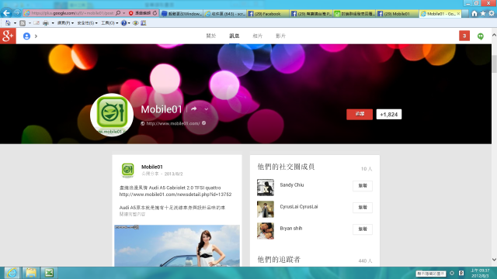Click the blue Help question mark icon
This screenshot has height=279, width=497.
point(124,23)
